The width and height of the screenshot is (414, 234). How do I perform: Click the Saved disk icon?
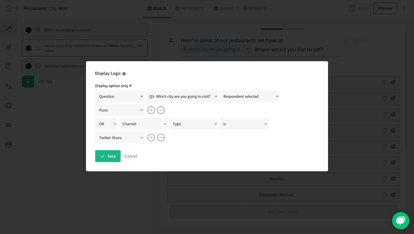352,9
